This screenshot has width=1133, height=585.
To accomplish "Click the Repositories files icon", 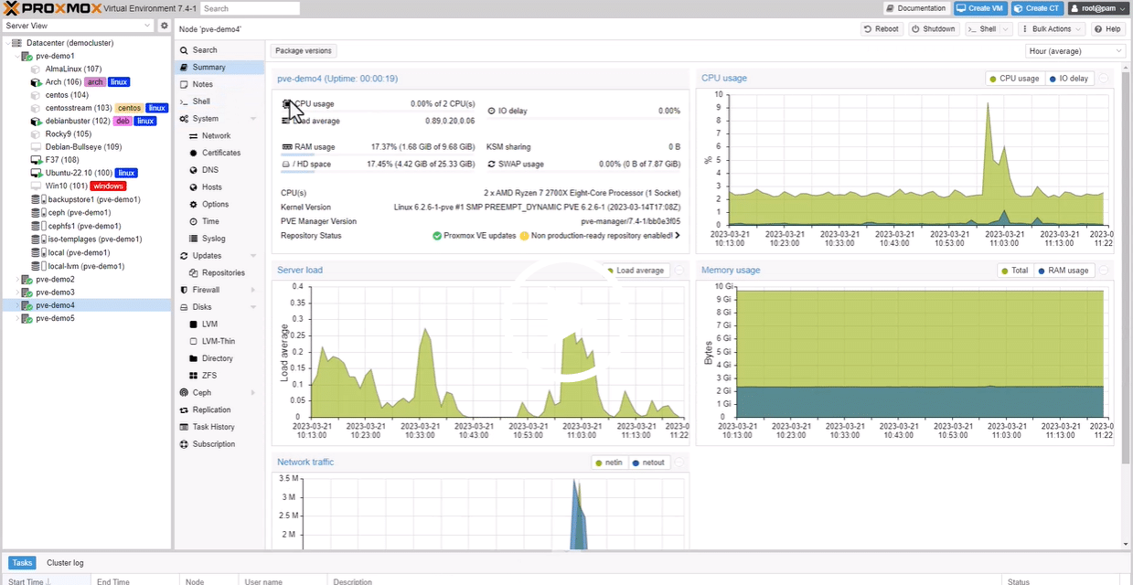I will pos(193,272).
